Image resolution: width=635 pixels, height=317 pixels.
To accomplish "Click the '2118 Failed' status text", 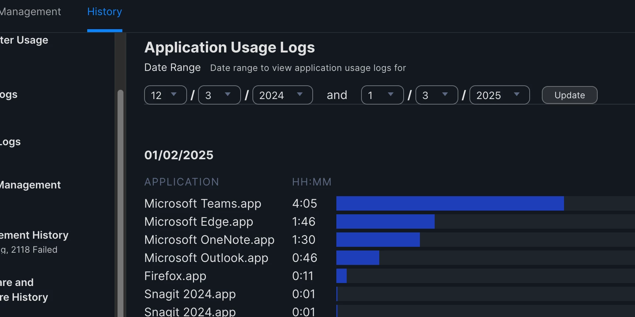I will 34,250.
